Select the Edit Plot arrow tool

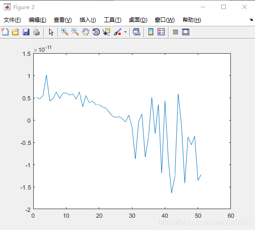click(x=51, y=32)
